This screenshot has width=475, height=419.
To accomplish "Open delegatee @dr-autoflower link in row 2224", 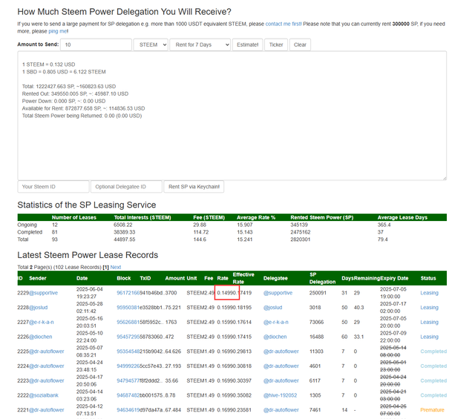I will coord(281,366).
